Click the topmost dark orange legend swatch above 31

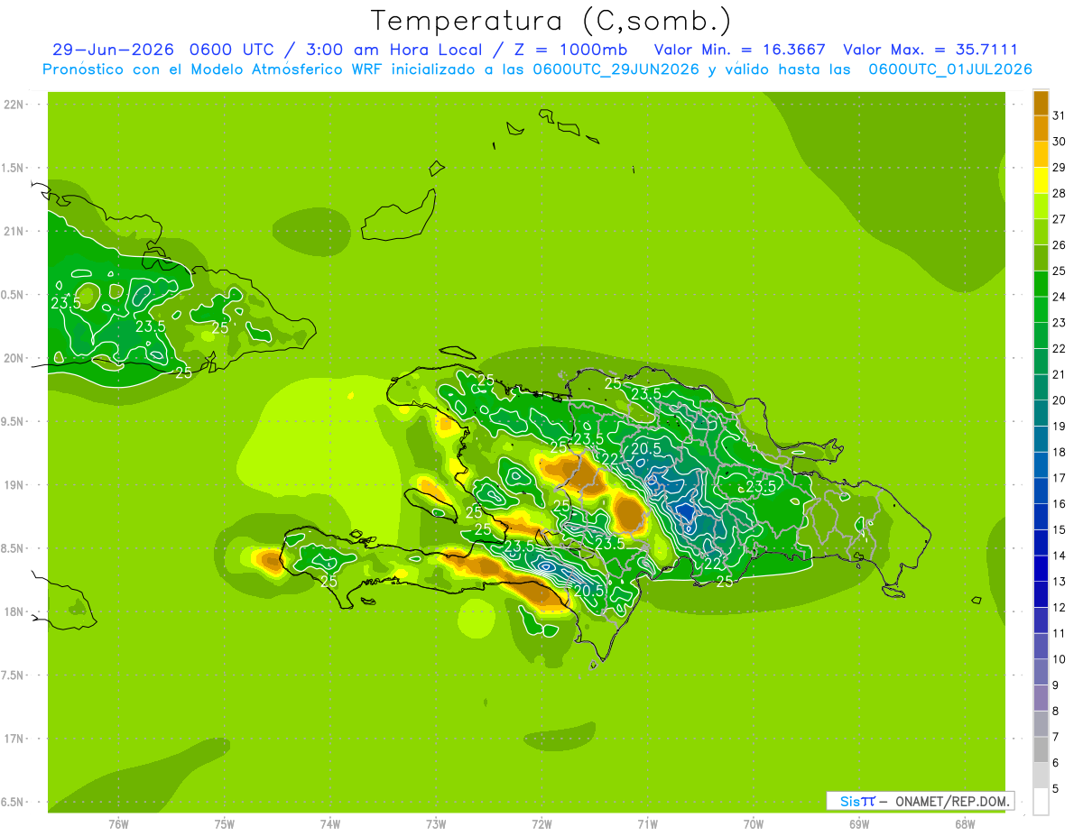point(1041,103)
